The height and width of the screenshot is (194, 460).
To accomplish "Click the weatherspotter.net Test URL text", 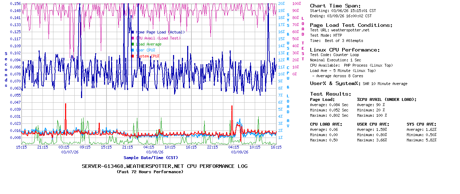I will click(350, 30).
